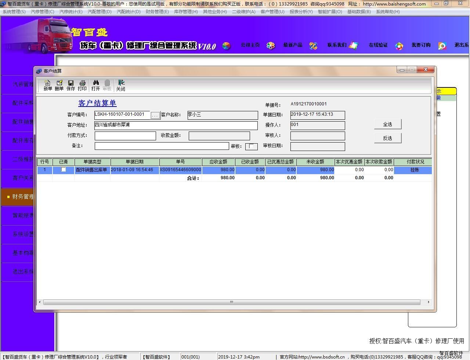Screen dimensions: 470x360
Task: Click the 单号 cell XS09165446609000
Action: pos(180,170)
